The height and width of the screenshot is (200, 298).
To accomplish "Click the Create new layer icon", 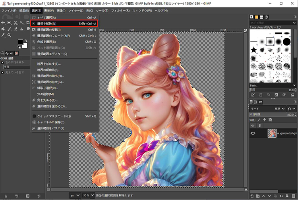I will click(252, 196).
